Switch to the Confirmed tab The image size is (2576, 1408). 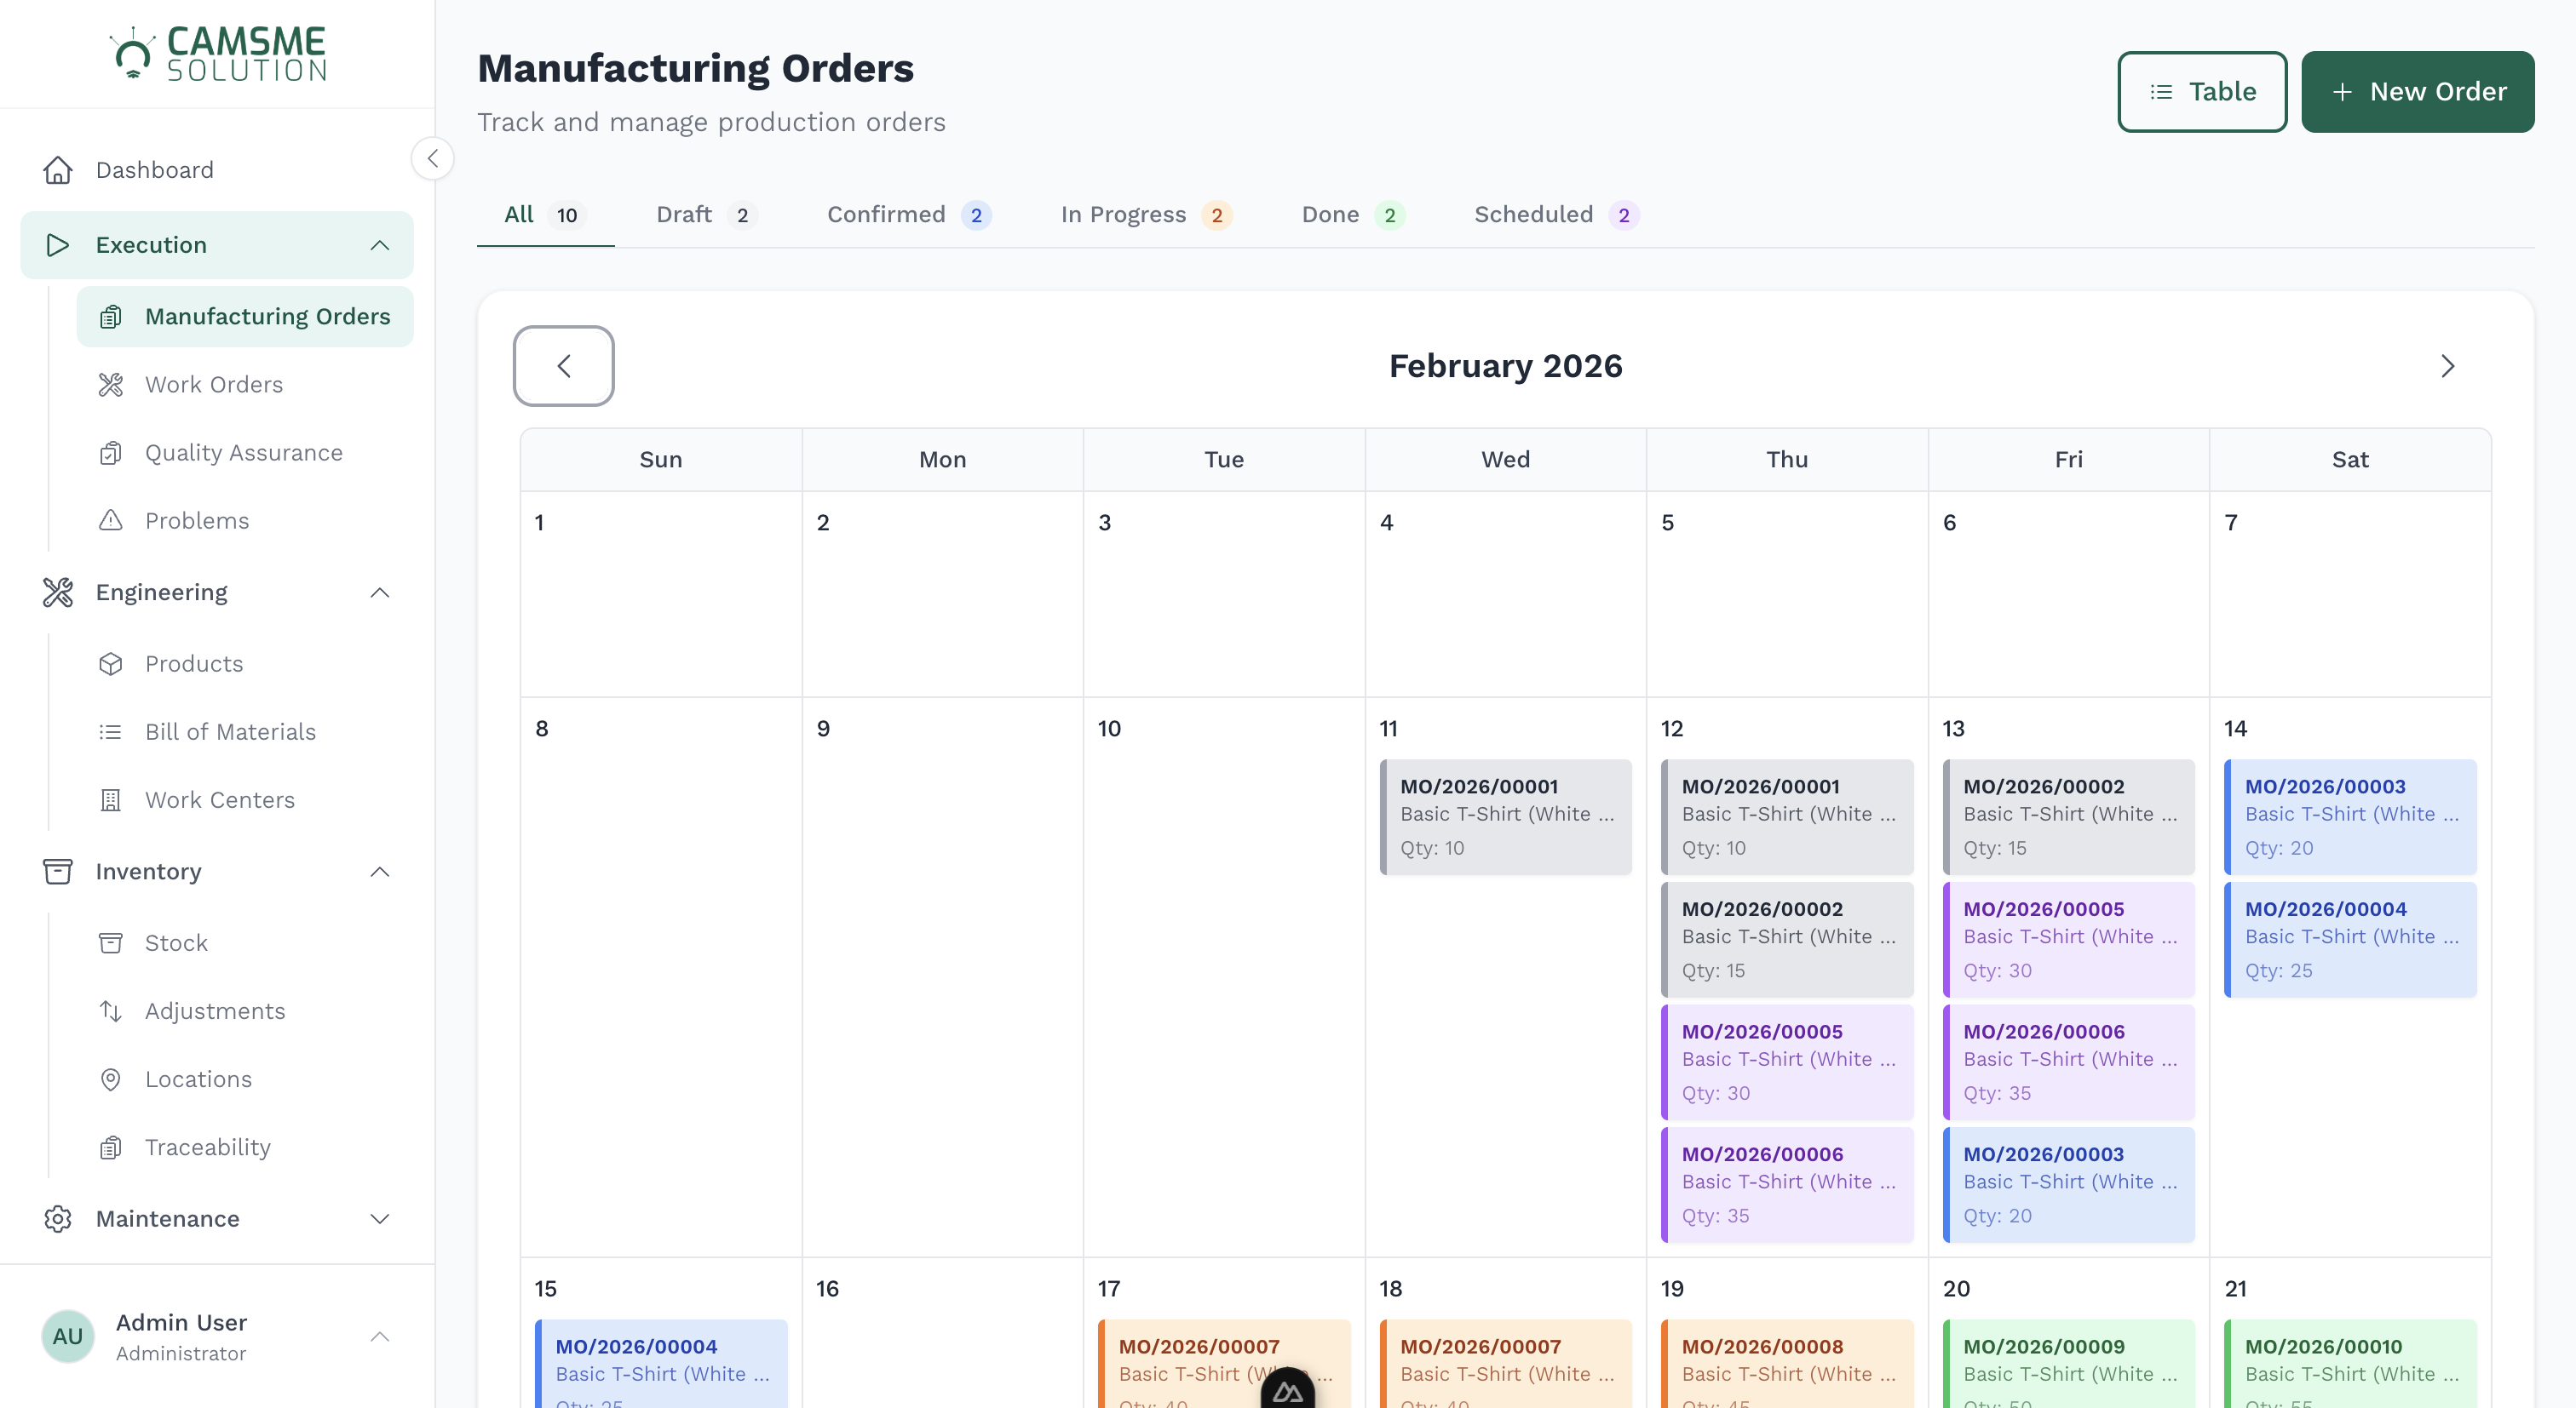[x=886, y=214]
